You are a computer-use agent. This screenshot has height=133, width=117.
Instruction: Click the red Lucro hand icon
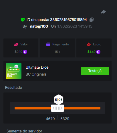(x=89, y=44)
